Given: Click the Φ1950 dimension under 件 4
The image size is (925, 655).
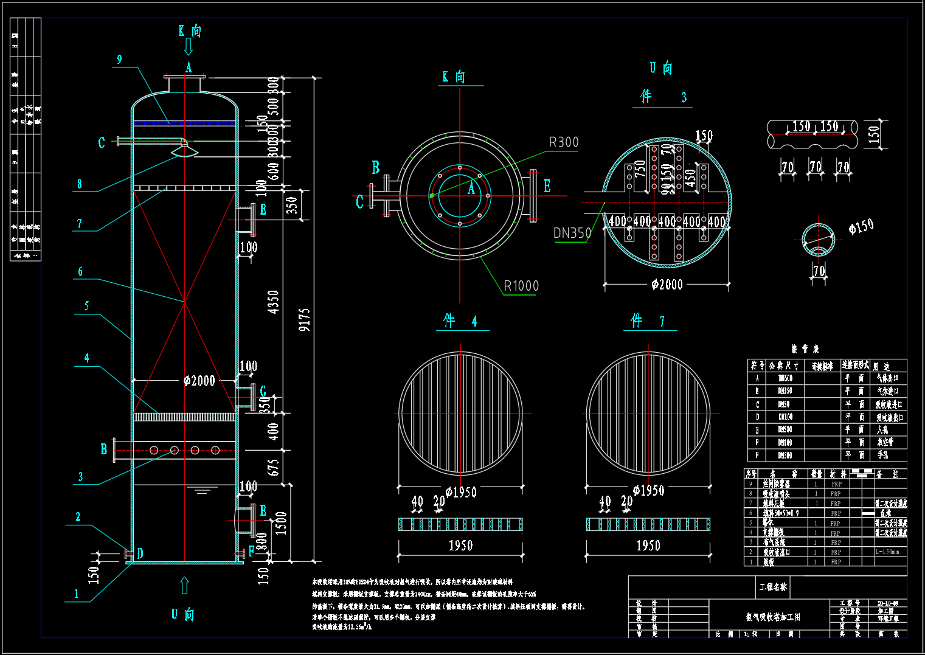Looking at the screenshot, I should [461, 492].
